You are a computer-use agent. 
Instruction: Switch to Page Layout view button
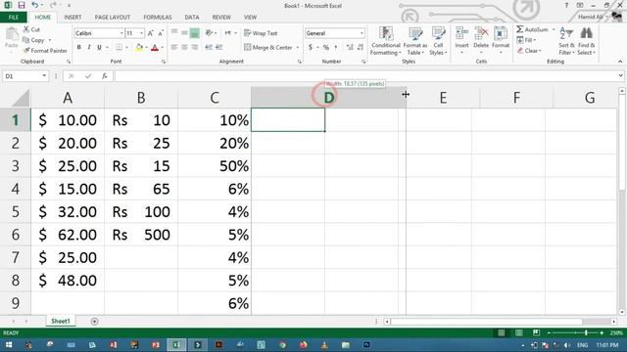click(518, 332)
